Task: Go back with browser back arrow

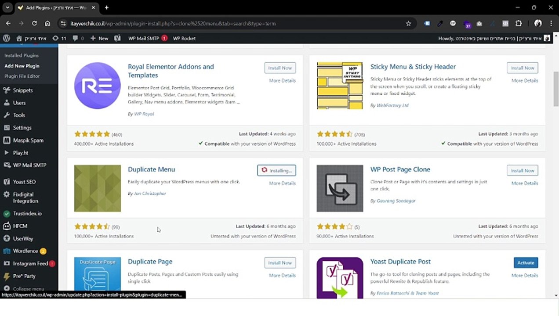Action: 8,23
